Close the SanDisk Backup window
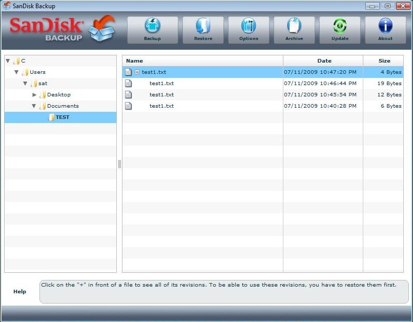The height and width of the screenshot is (322, 413). (403, 6)
